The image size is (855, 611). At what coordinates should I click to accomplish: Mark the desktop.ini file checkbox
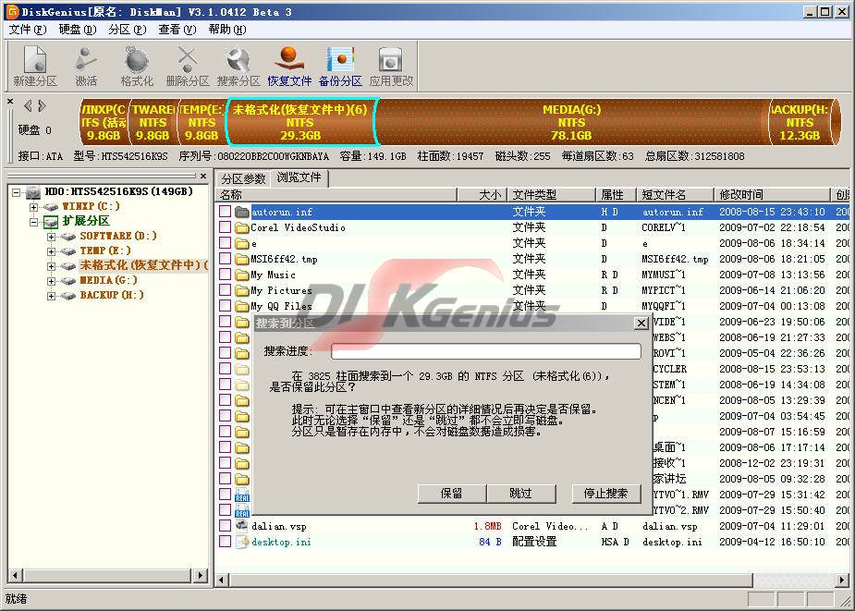pyautogui.click(x=225, y=542)
